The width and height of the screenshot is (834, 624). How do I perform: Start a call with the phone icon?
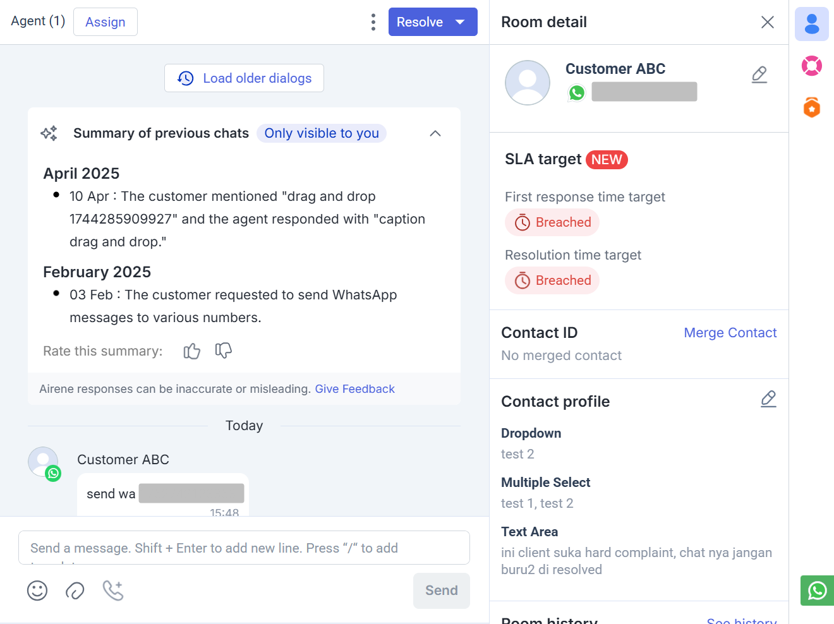[113, 591]
